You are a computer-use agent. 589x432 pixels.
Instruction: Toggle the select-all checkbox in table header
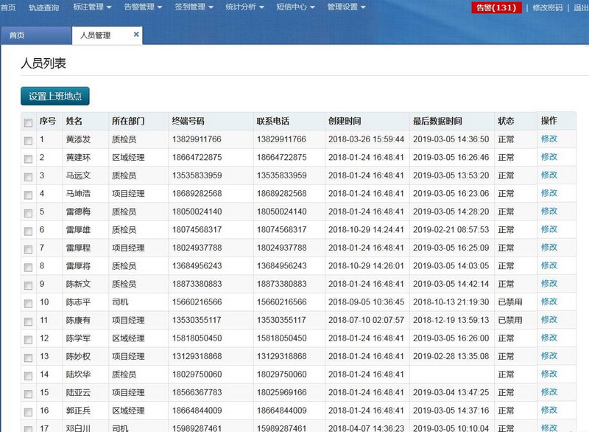(28, 122)
